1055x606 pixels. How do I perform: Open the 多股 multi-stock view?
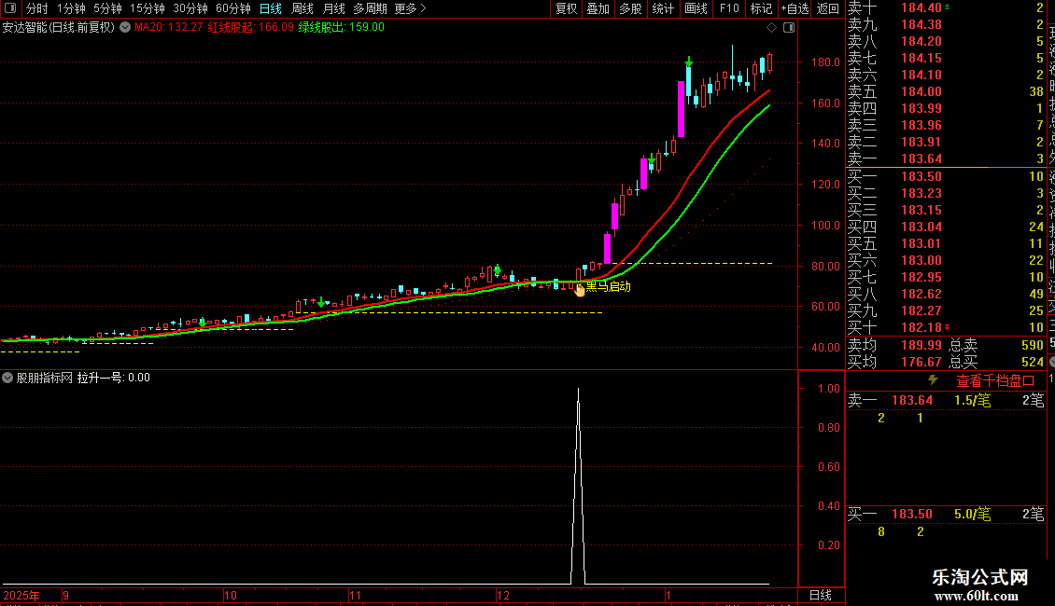pyautogui.click(x=630, y=8)
